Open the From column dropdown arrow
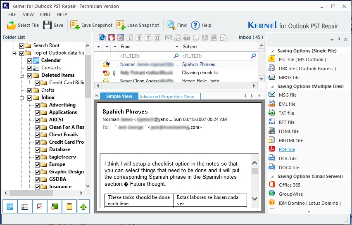 pos(177,47)
